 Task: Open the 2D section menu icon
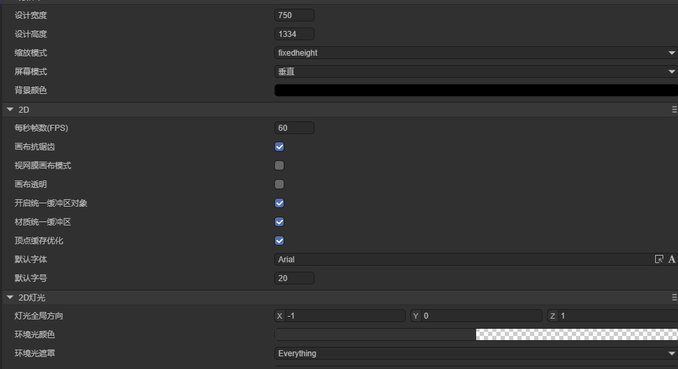(674, 109)
